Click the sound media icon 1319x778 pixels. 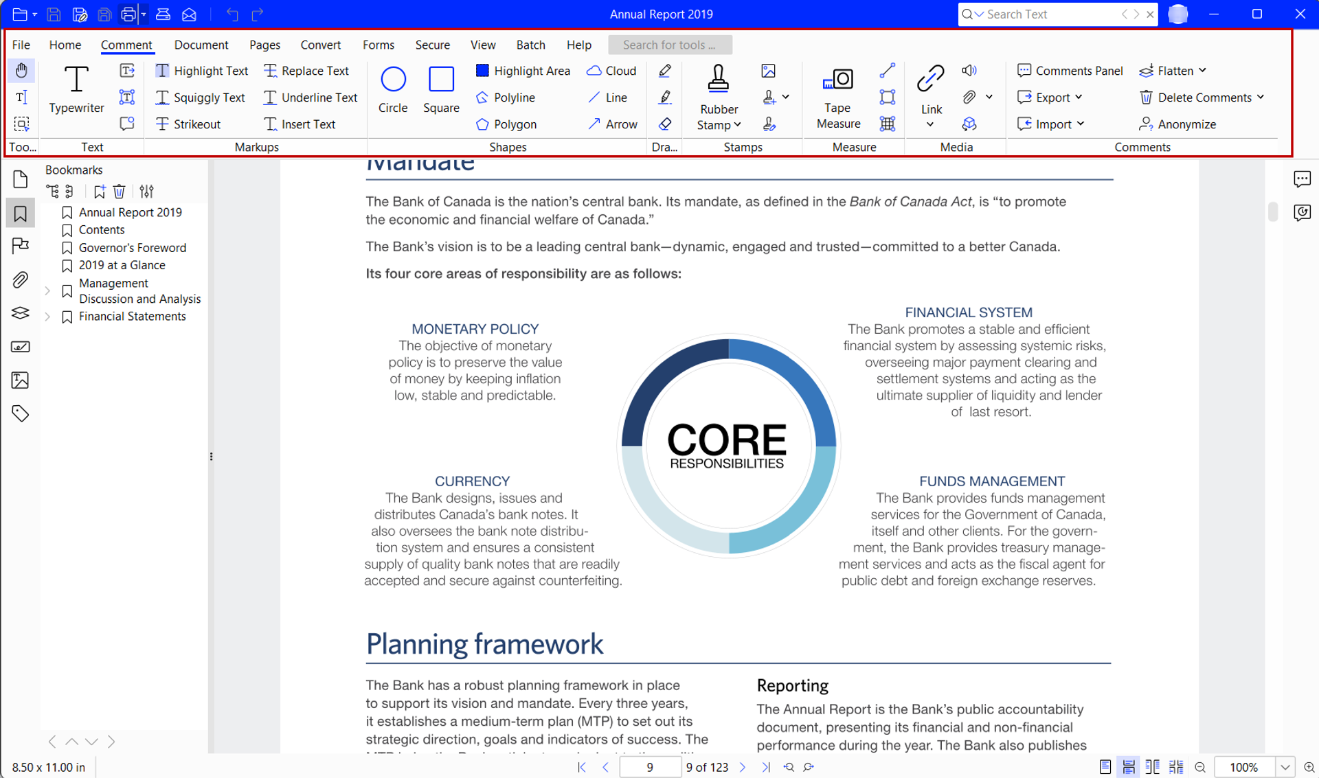pos(969,70)
